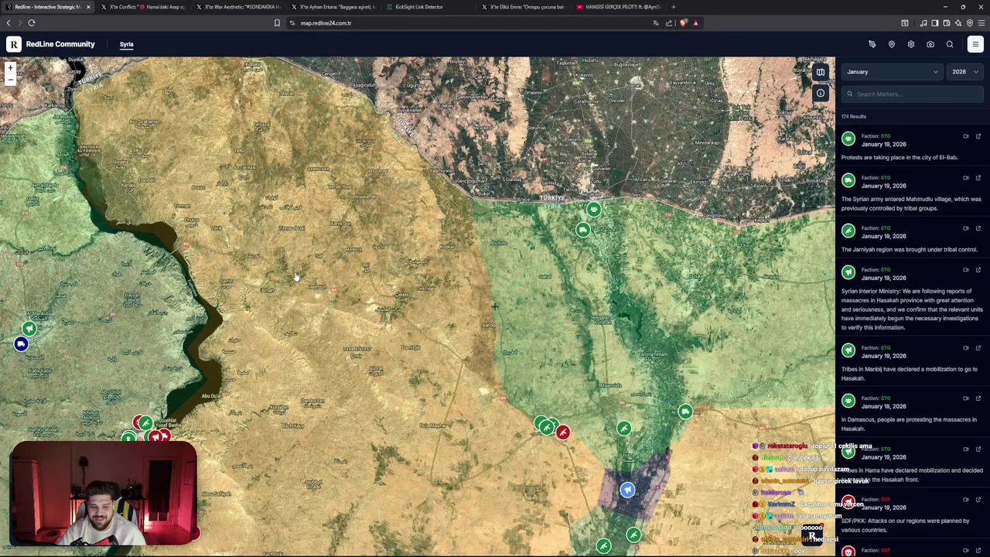This screenshot has height=557, width=990.
Task: Close the Redline Interactive Strategic Map tab
Action: pos(88,7)
